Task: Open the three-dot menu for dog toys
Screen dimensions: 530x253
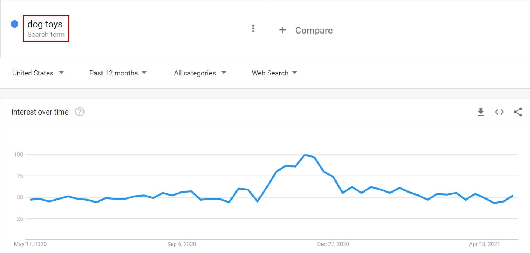Action: (x=253, y=28)
